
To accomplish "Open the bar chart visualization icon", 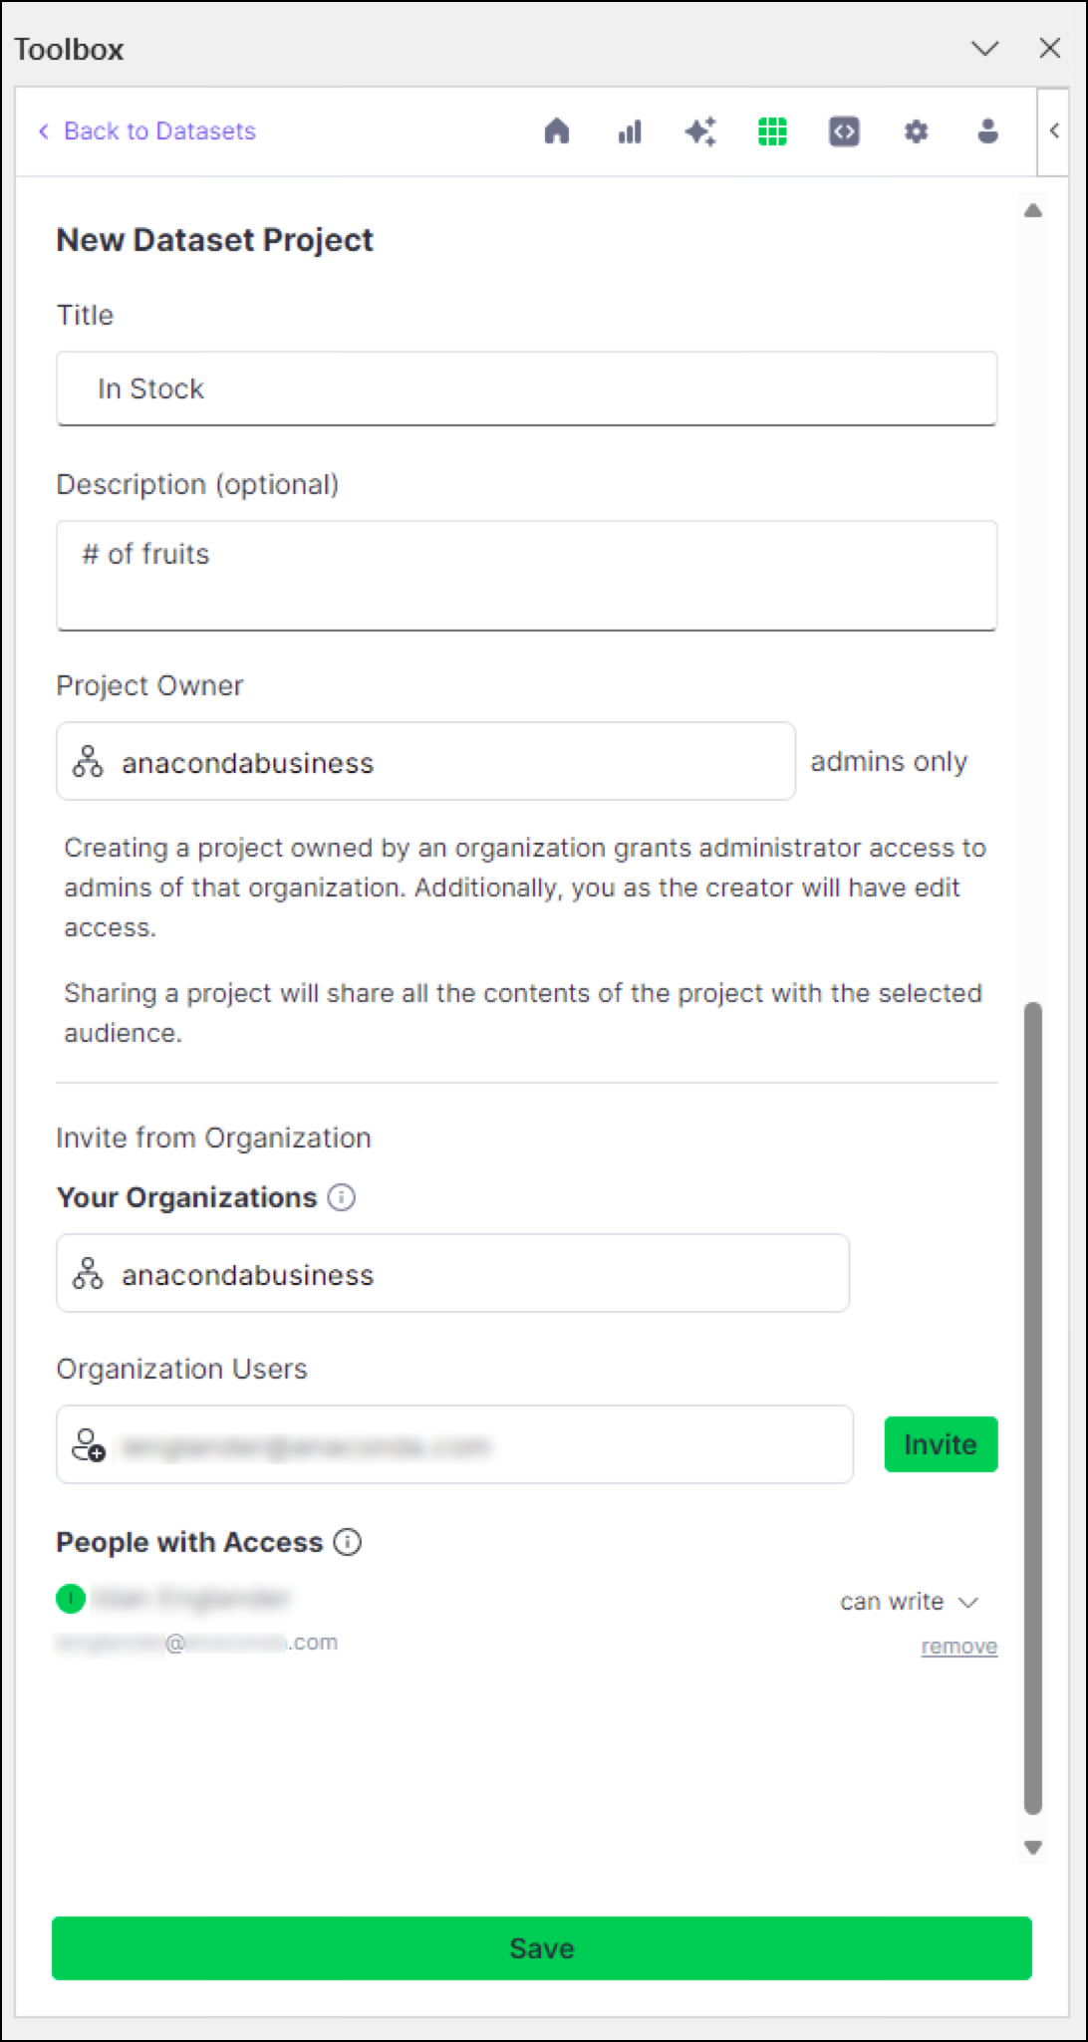I will coord(630,131).
